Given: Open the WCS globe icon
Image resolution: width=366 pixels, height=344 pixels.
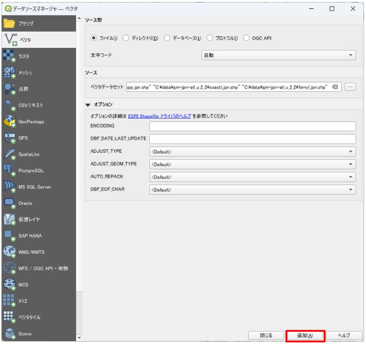Looking at the screenshot, I should click(9, 284).
